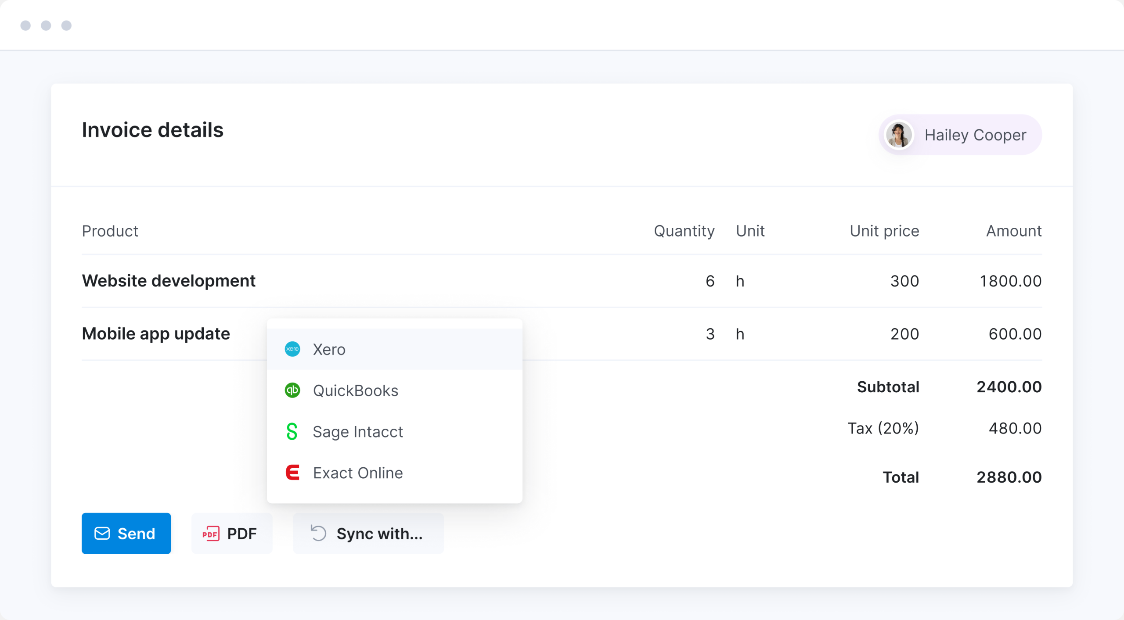Click the Quantity column header
Image resolution: width=1124 pixels, height=620 pixels.
point(684,231)
